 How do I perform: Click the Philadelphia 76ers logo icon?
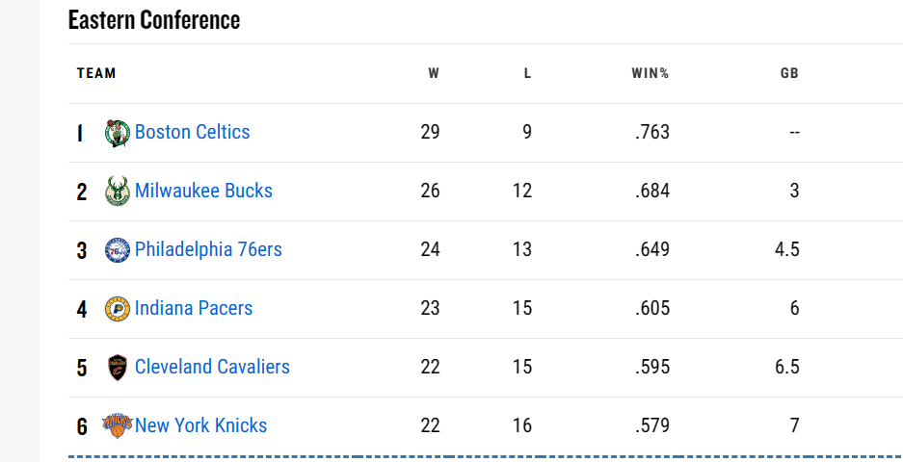point(118,250)
